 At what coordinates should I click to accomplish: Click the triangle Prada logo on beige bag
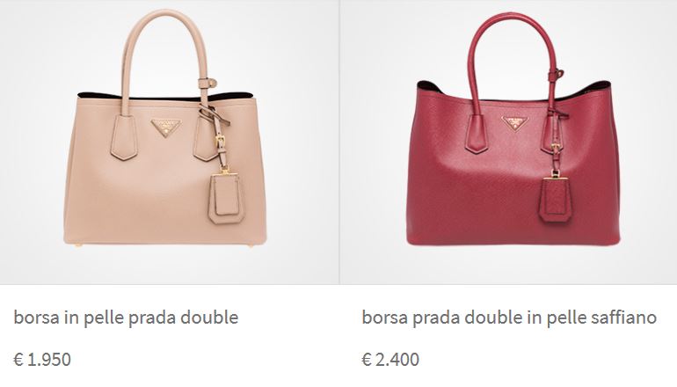point(166,128)
